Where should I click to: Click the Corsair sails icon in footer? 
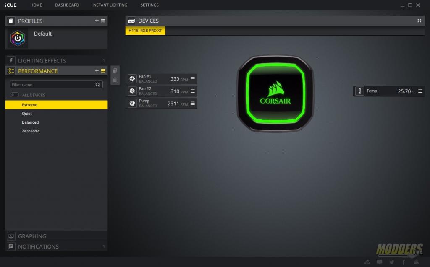coord(416,262)
